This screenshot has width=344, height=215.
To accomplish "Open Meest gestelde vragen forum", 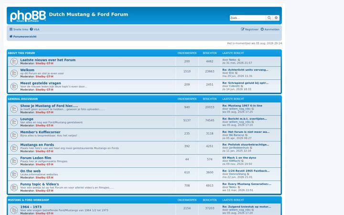I will (41, 83).
